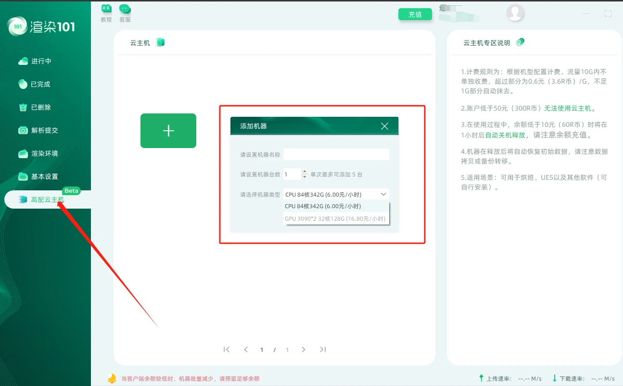The width and height of the screenshot is (623, 386).
Task: Go to first page of pagination
Action: point(227,349)
